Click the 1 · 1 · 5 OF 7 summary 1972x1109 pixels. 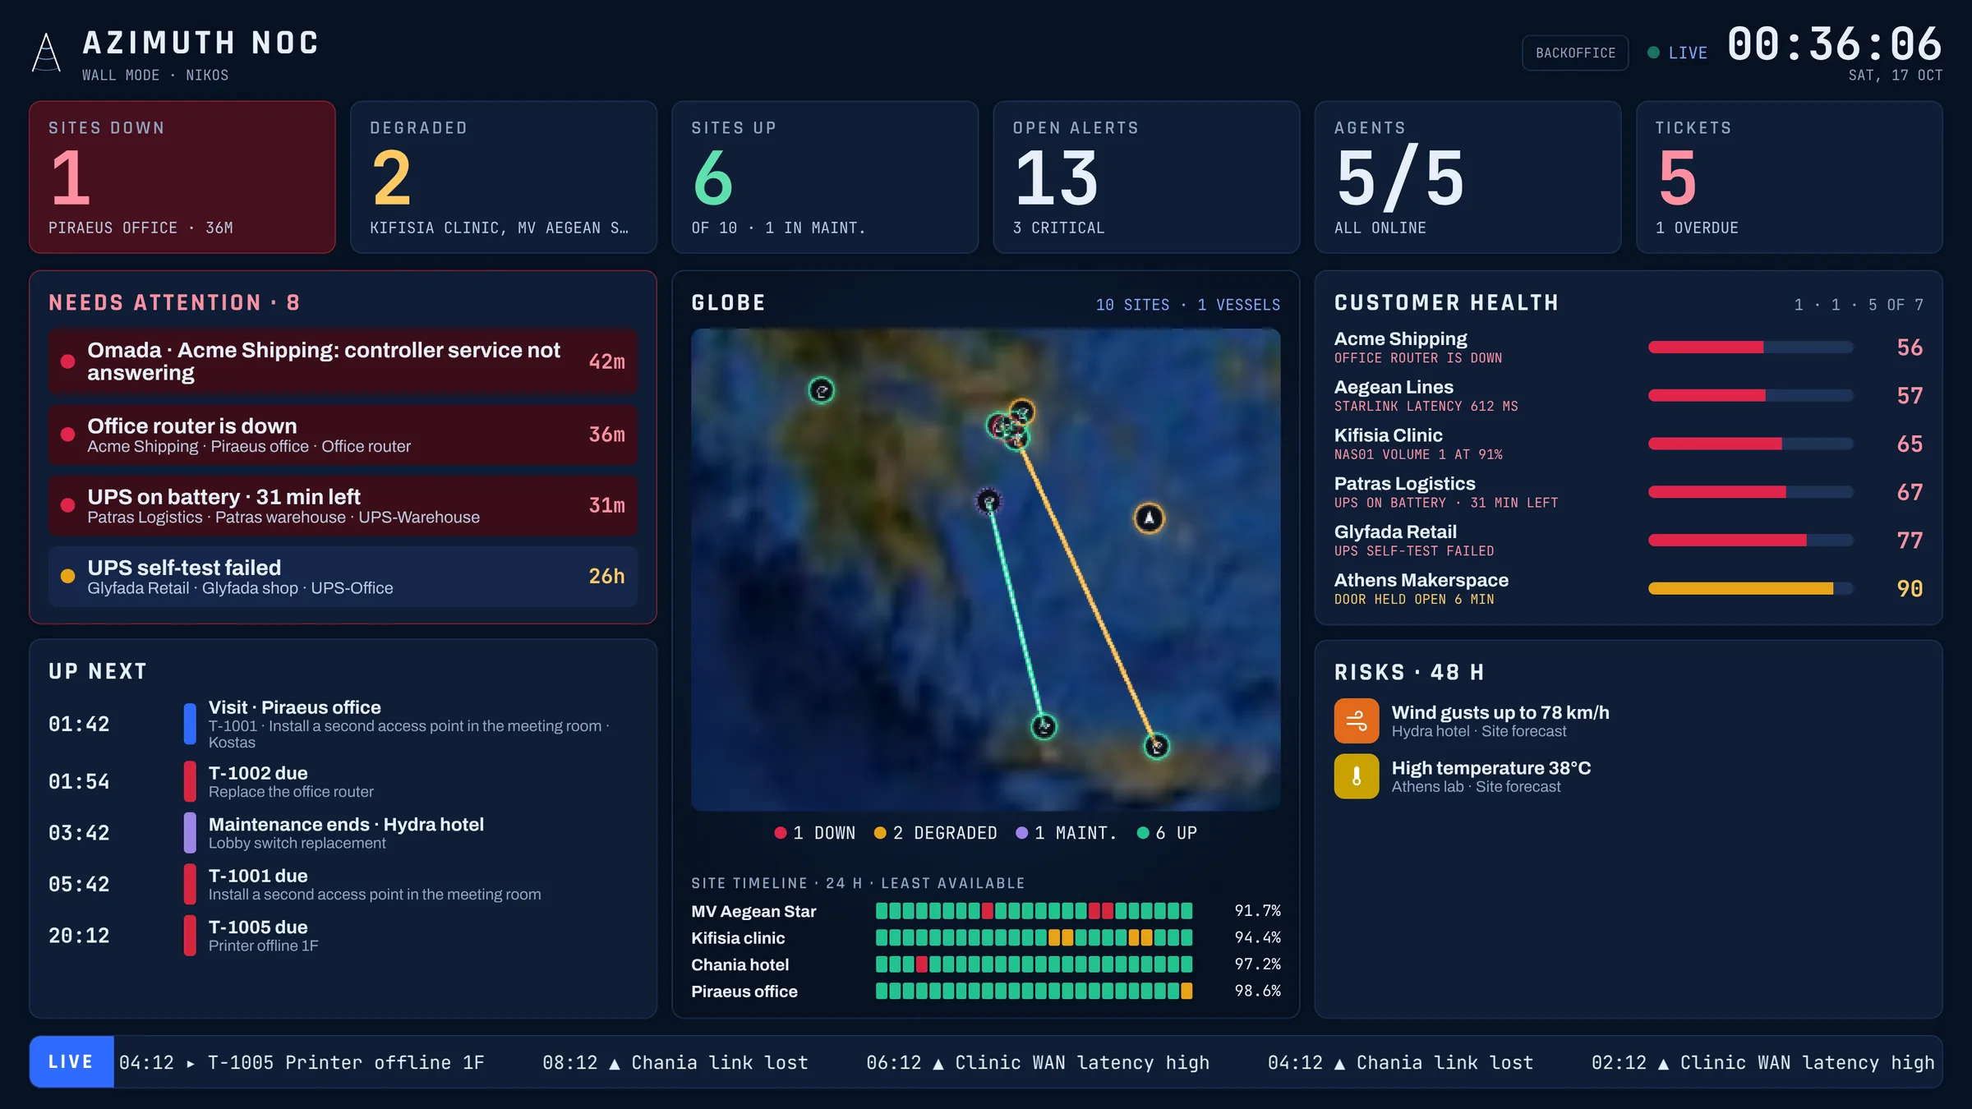click(1859, 305)
